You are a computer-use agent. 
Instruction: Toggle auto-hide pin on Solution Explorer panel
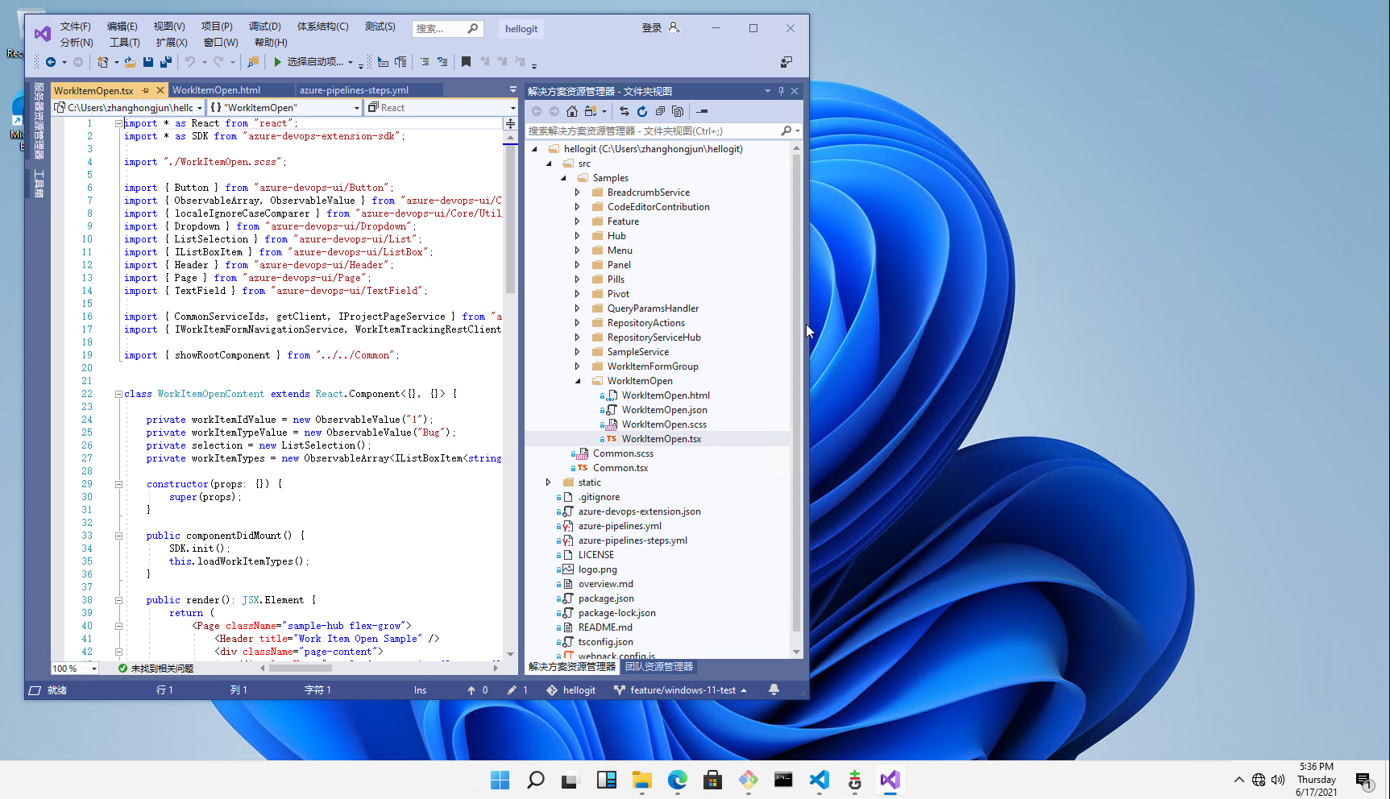[781, 91]
